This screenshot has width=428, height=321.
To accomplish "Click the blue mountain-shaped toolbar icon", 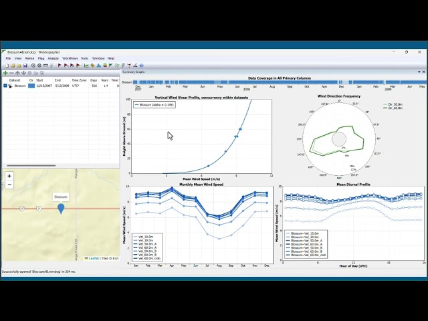I will click(x=98, y=66).
